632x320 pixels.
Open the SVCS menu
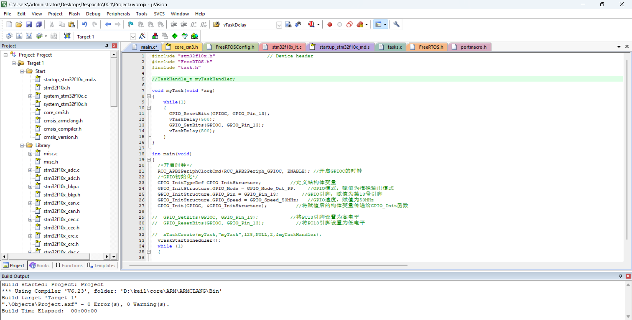point(159,14)
